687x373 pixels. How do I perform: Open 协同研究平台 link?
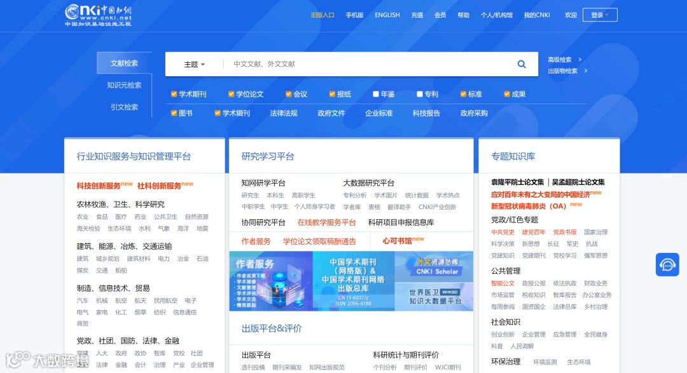point(263,222)
